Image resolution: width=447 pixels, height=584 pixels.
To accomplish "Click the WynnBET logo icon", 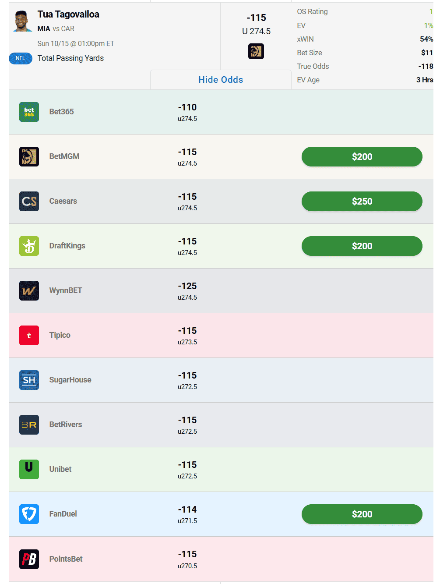I will click(29, 290).
